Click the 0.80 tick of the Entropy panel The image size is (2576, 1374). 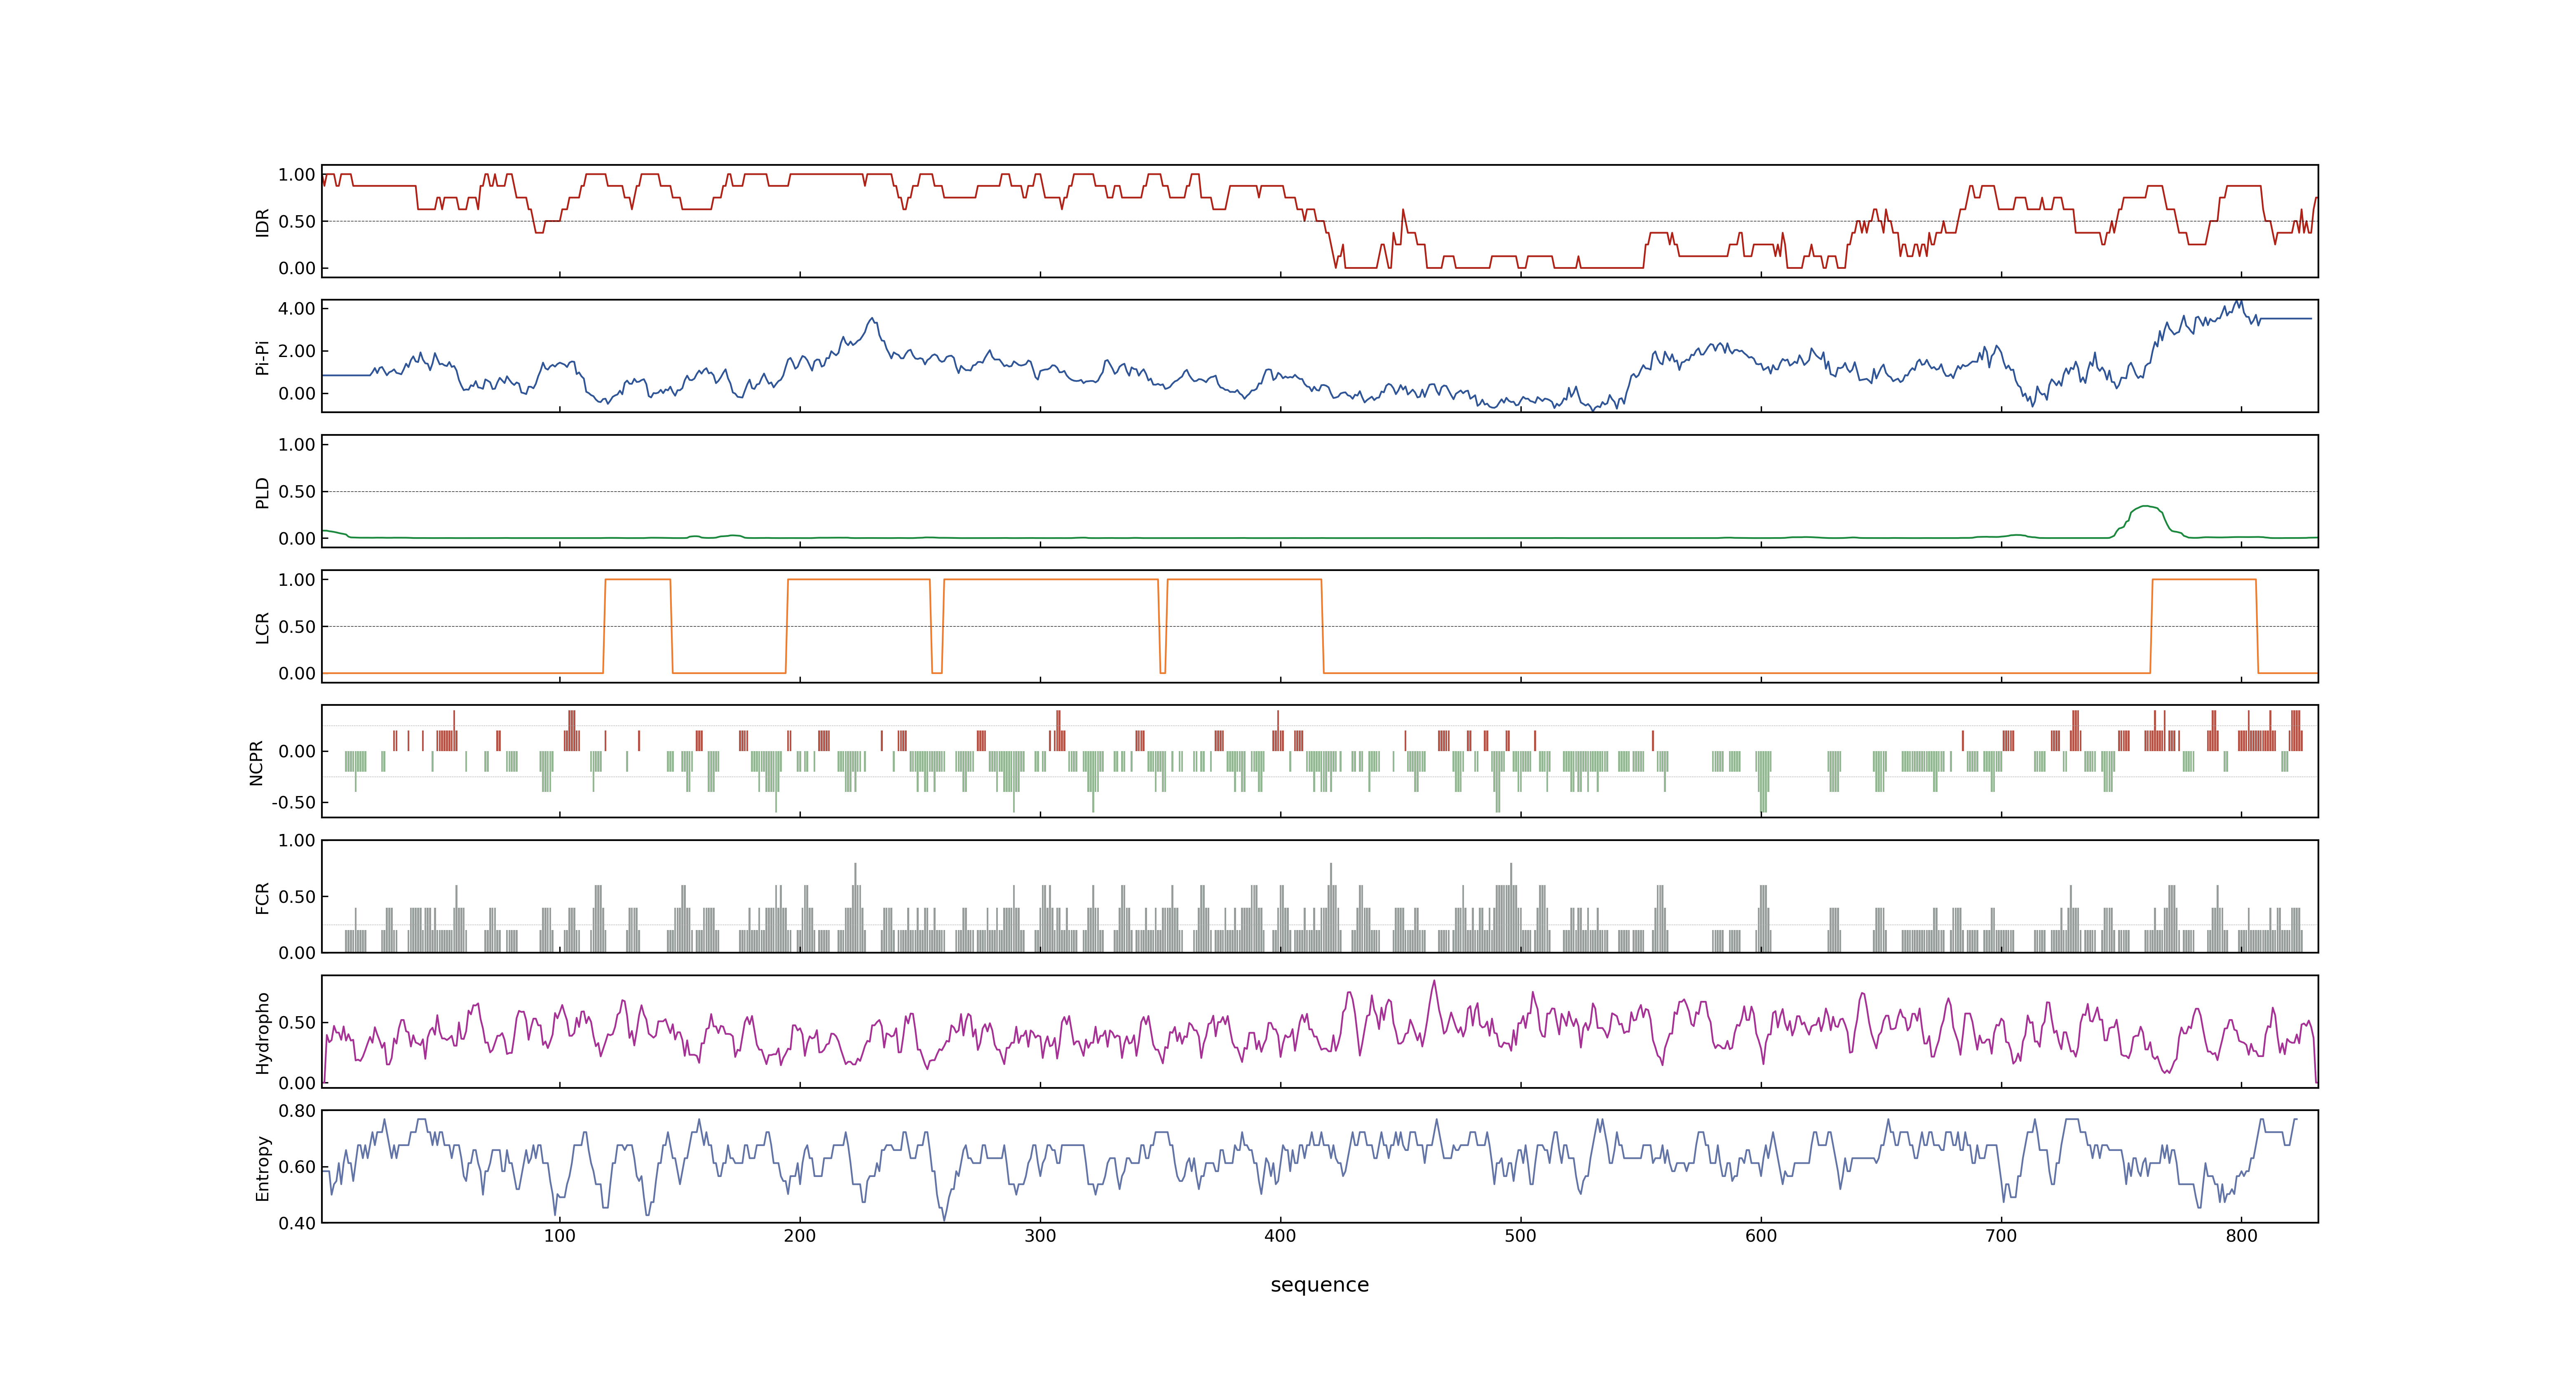click(x=297, y=1111)
